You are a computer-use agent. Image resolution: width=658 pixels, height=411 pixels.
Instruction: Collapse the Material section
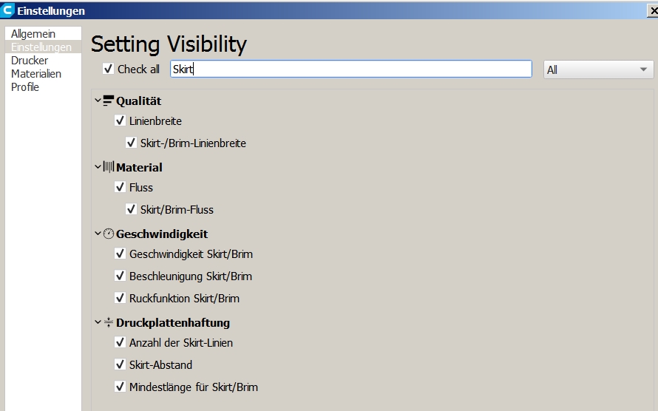pos(98,167)
